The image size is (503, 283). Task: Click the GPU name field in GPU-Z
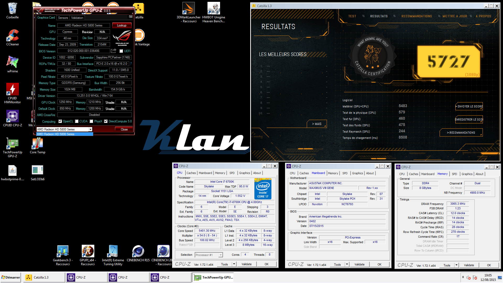pyautogui.click(x=84, y=25)
